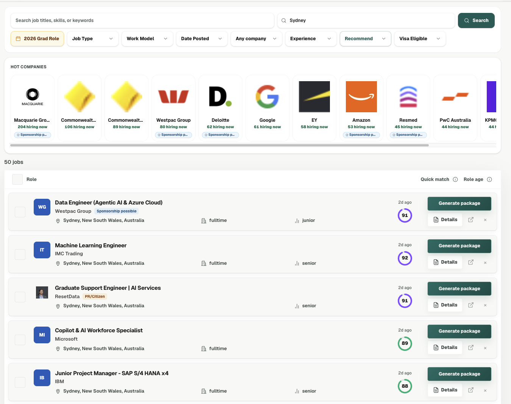Open Details for Junior Project Manager job

445,390
